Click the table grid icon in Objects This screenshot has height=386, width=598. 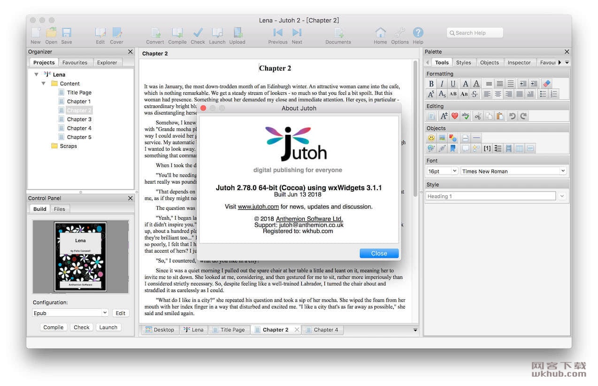pos(519,148)
